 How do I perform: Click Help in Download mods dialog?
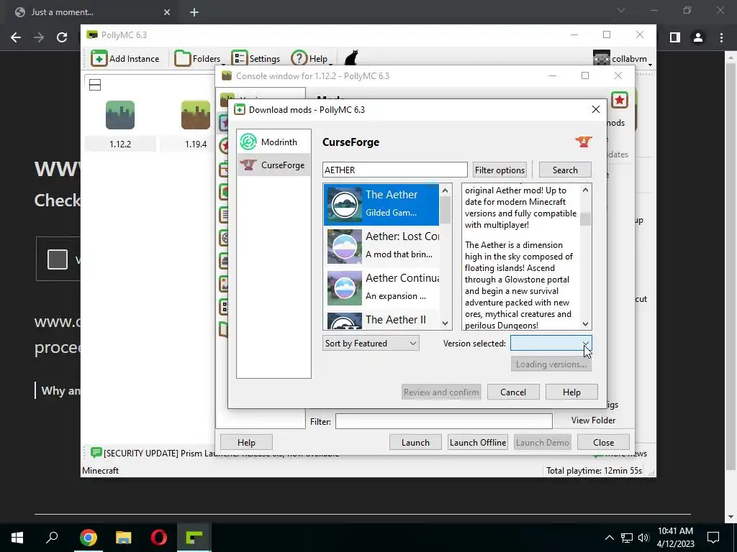(571, 392)
